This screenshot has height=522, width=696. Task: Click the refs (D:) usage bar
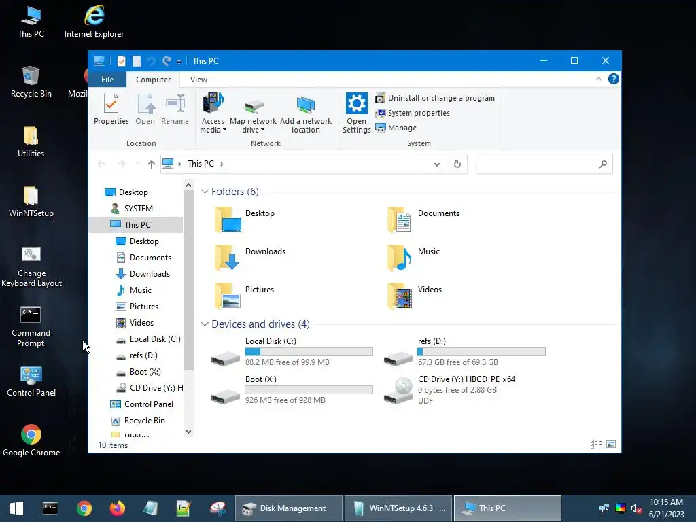[x=482, y=352]
